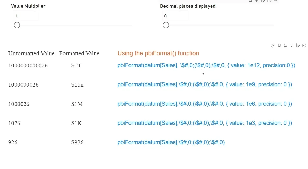Click pbiFormat expression with value 1e6

205,104
